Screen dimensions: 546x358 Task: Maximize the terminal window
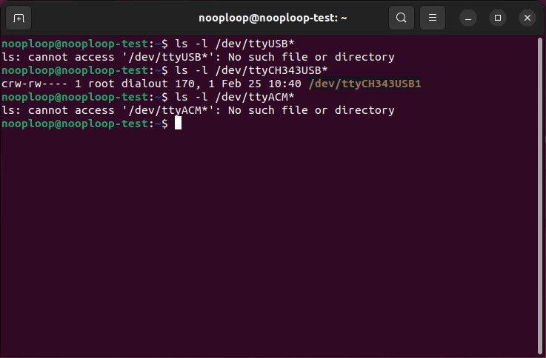click(x=497, y=18)
